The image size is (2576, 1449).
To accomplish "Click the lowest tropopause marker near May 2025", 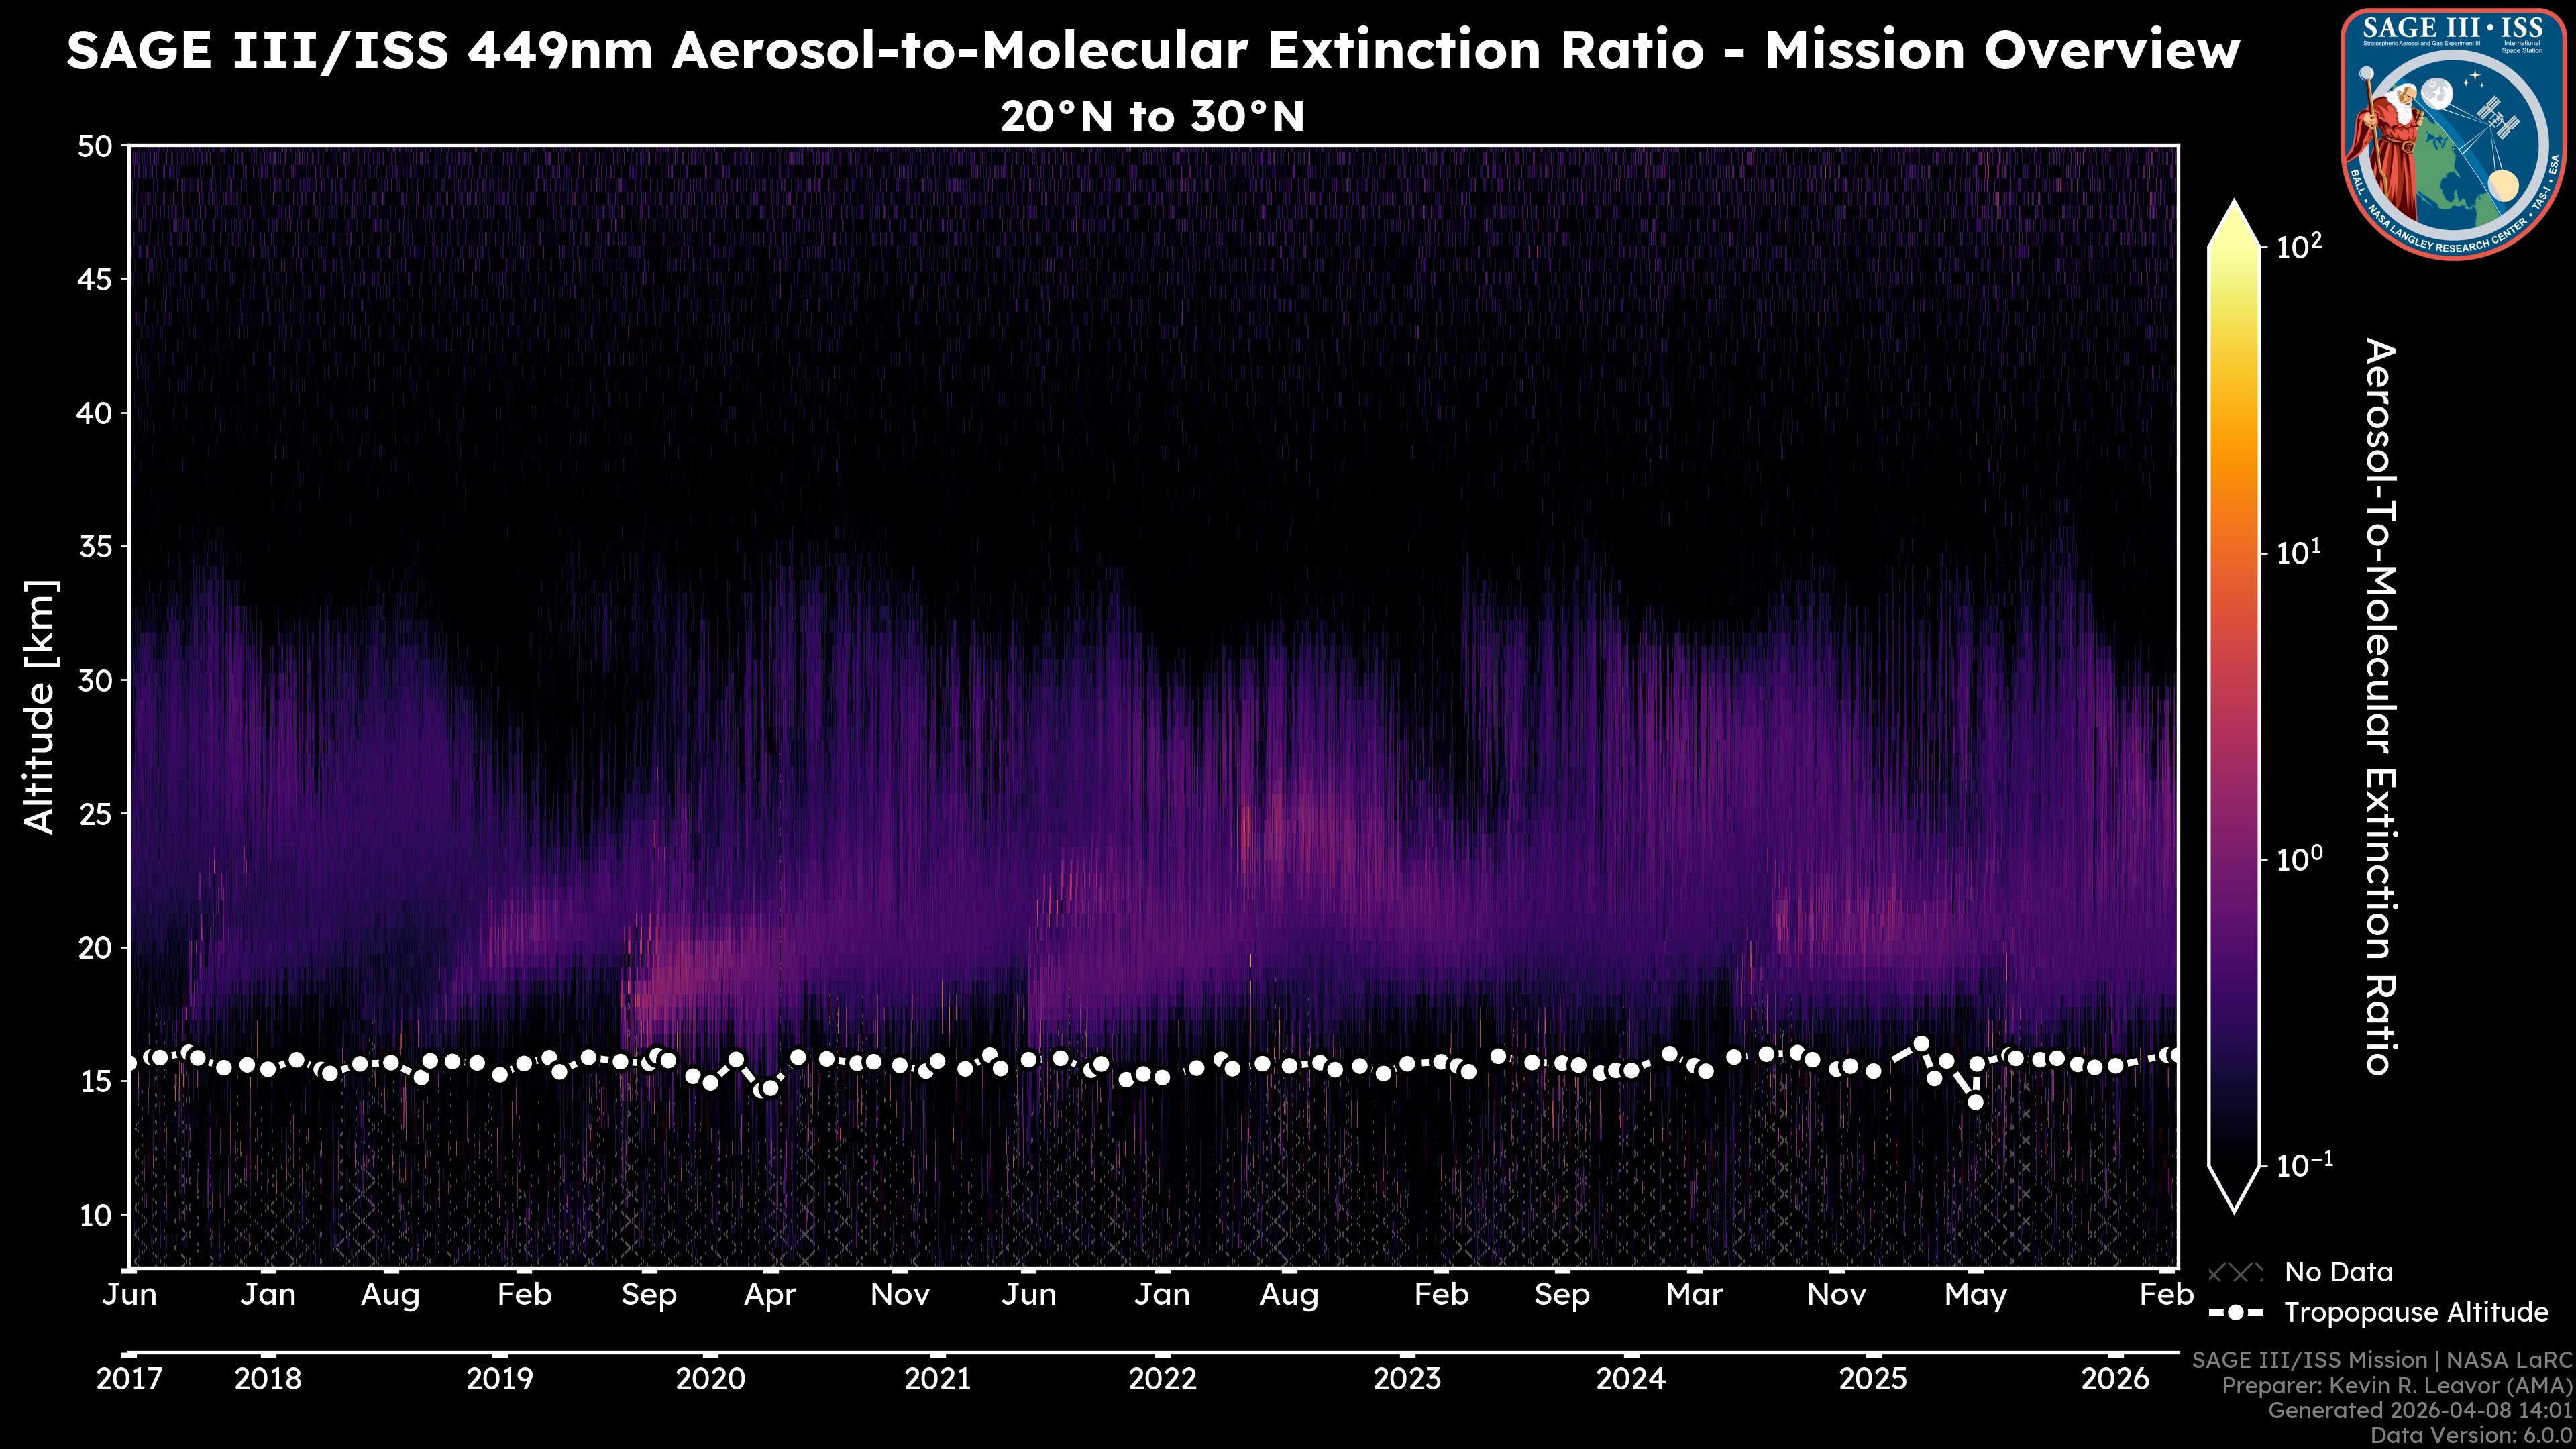I will 1975,1102.
